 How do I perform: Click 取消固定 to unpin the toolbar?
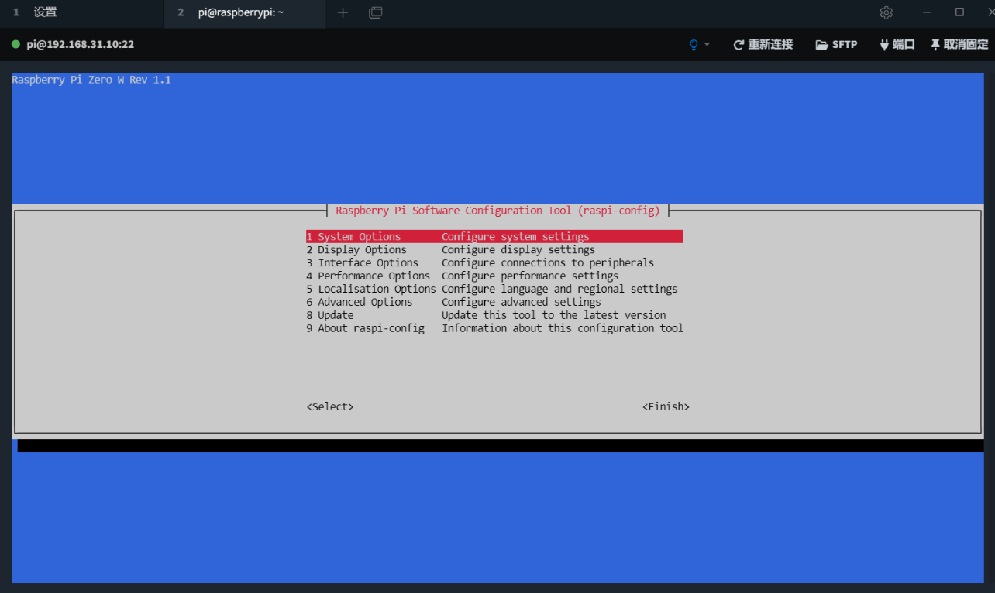pyautogui.click(x=959, y=45)
